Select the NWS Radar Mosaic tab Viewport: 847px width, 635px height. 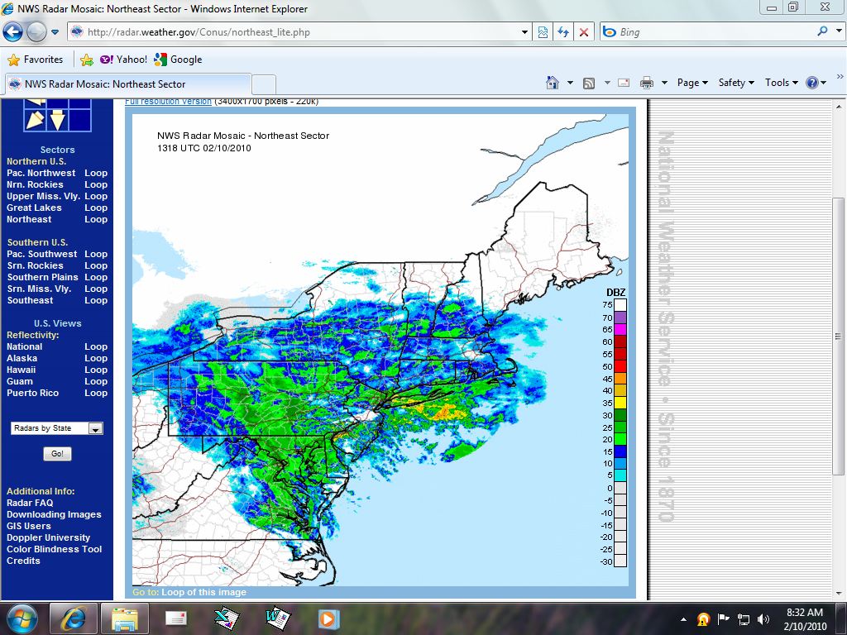click(x=128, y=84)
